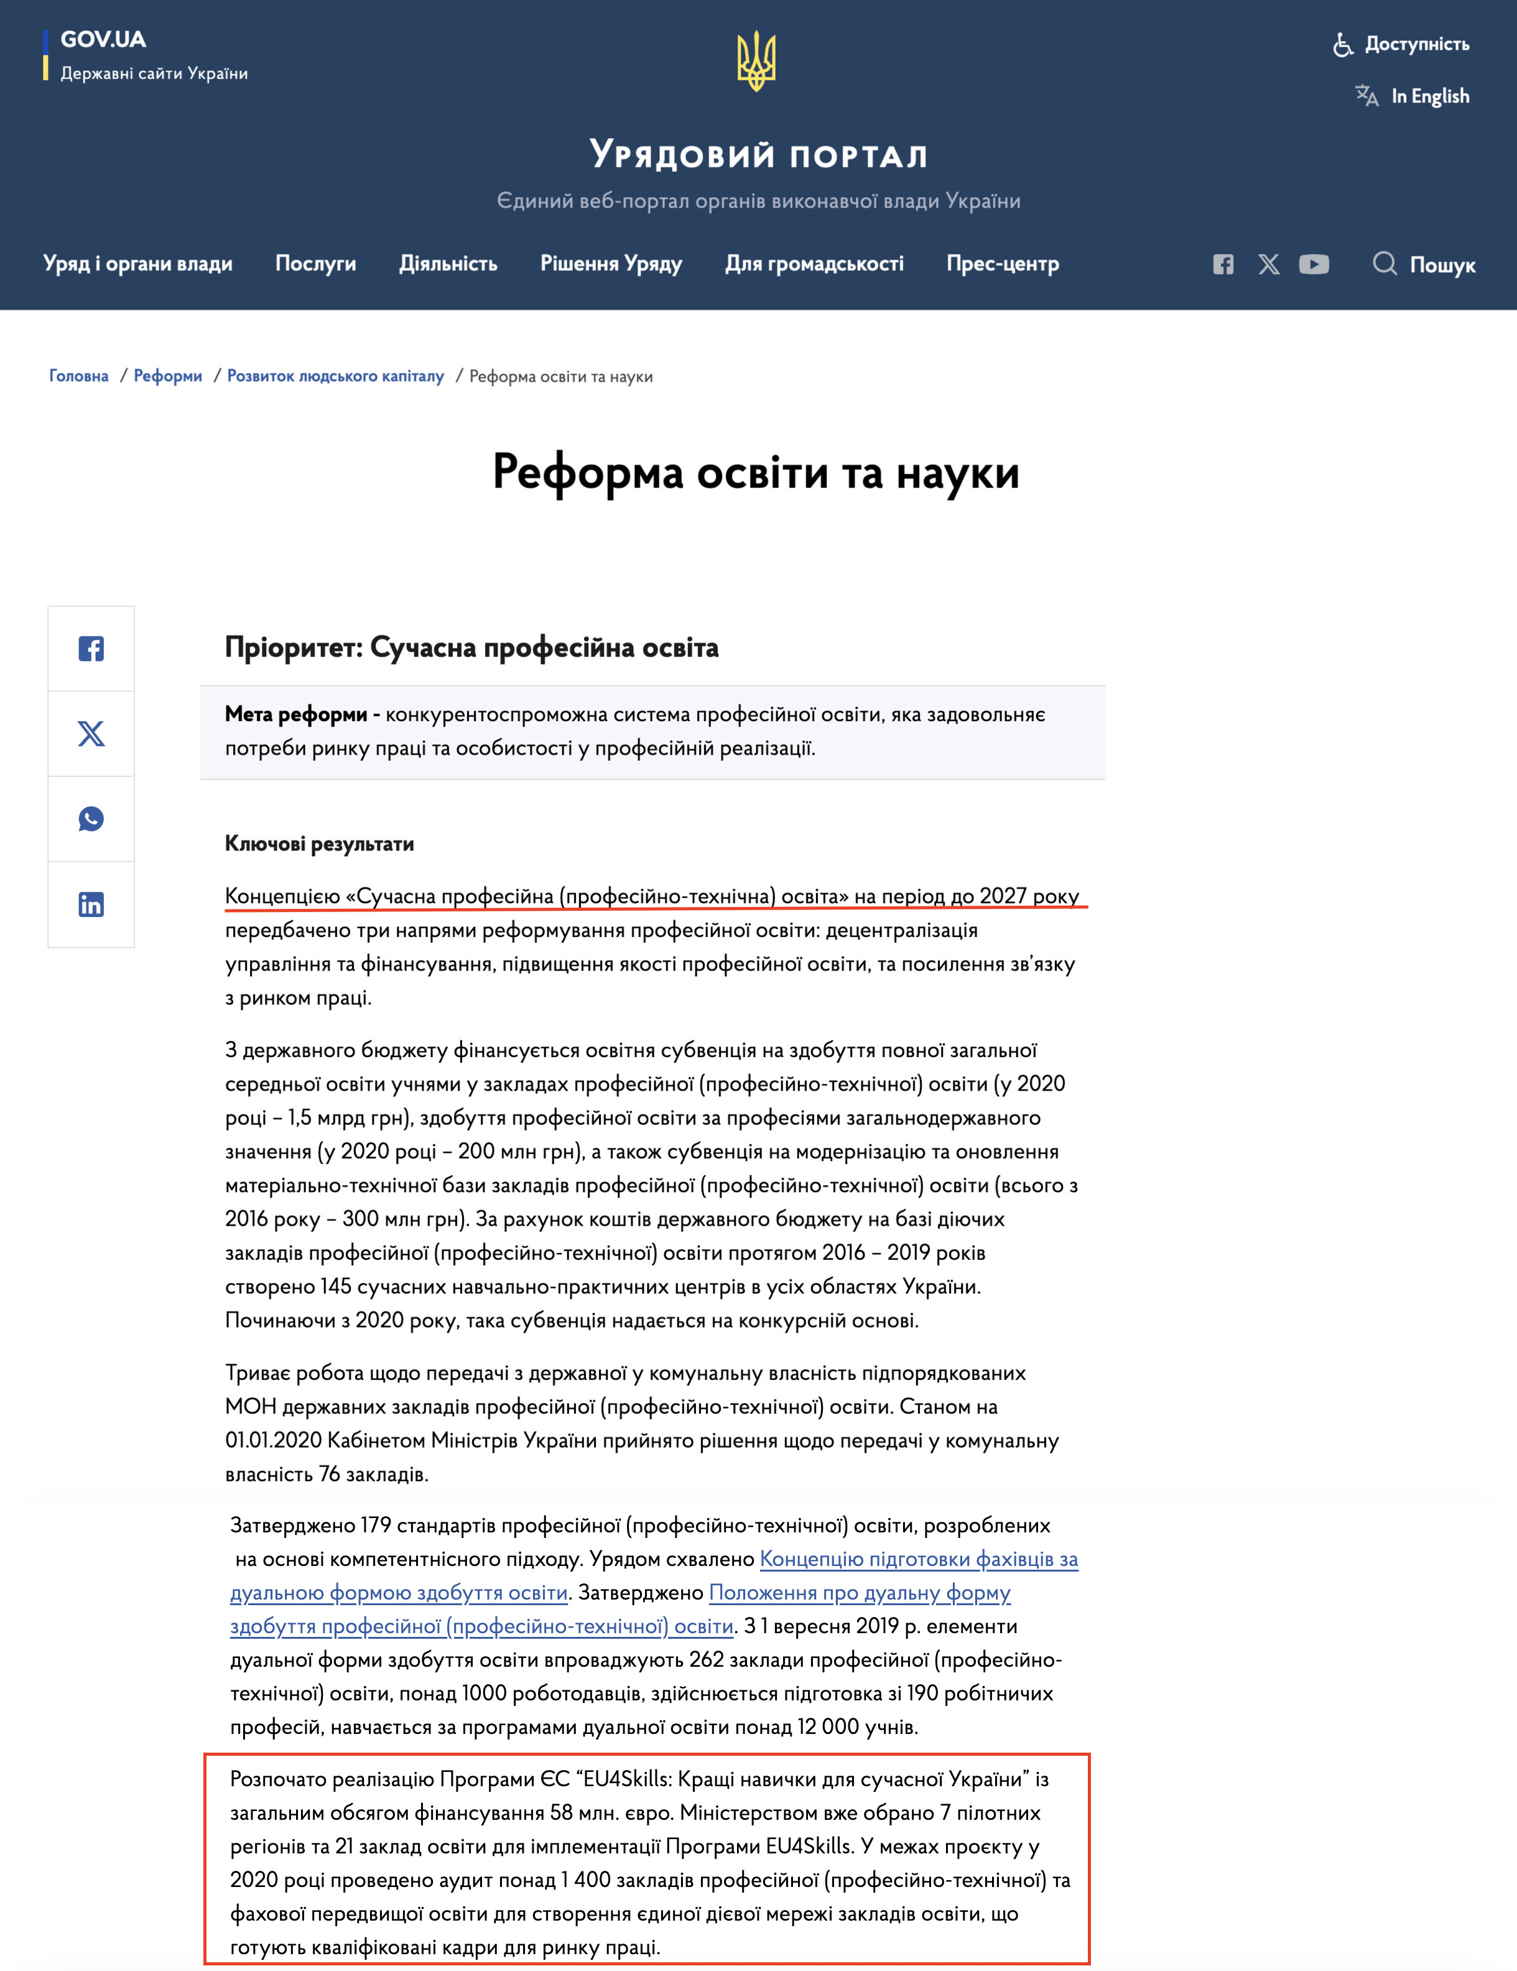Click the accessibility (Доступність) icon
Image resolution: width=1517 pixels, height=1971 pixels.
point(1343,44)
